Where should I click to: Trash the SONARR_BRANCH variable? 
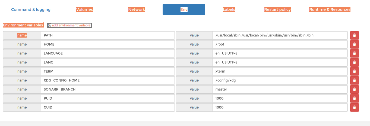click(x=354, y=89)
